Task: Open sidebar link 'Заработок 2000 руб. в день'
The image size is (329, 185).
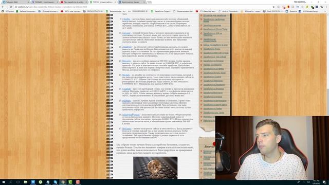Action: [x=216, y=53]
